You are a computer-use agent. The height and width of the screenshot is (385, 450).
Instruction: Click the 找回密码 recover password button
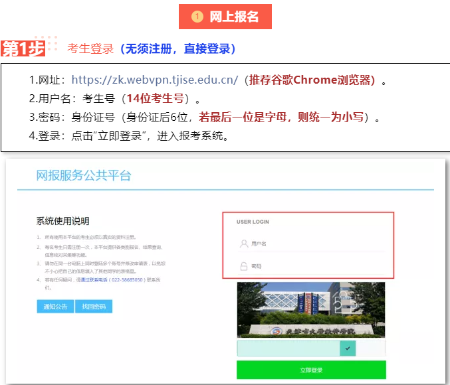(94, 306)
